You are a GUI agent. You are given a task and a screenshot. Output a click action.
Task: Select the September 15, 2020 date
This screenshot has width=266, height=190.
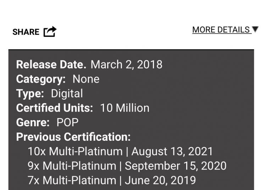(176, 166)
